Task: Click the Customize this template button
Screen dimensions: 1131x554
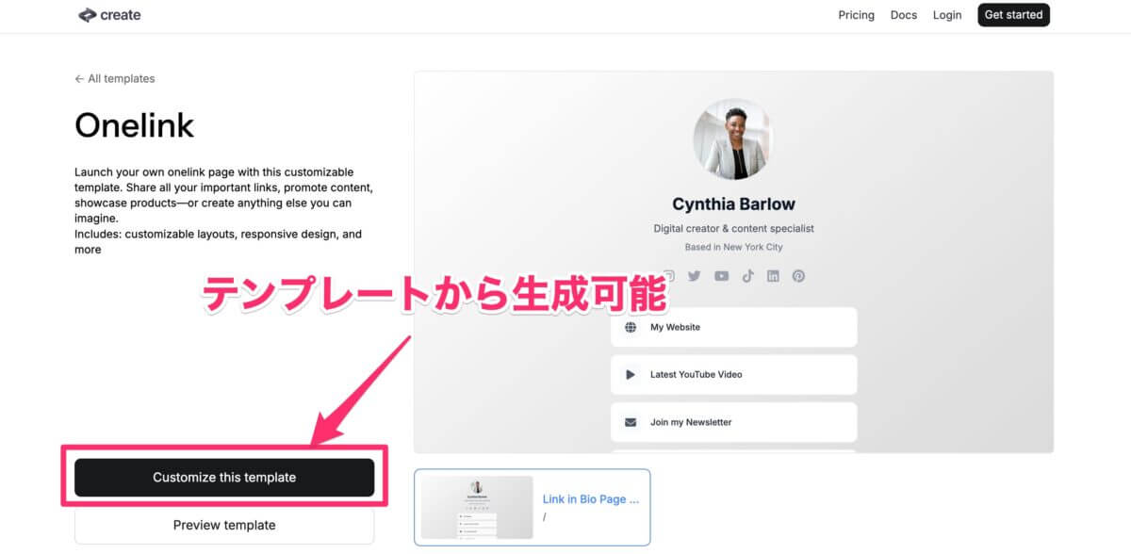Action: pos(224,478)
